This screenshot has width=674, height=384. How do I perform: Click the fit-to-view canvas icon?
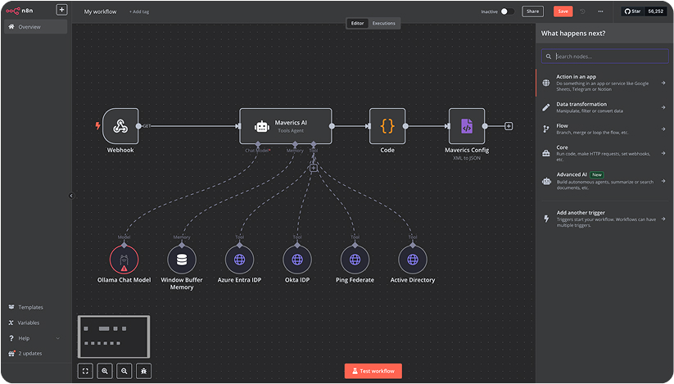click(x=85, y=371)
